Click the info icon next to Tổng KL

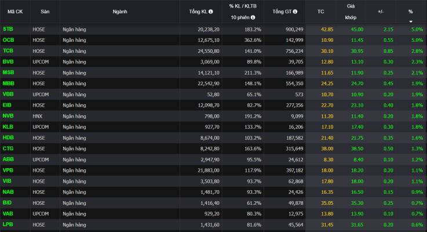tap(210, 12)
